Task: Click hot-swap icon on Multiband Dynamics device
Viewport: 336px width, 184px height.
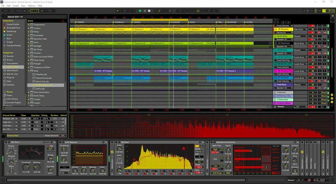Action: (295, 142)
